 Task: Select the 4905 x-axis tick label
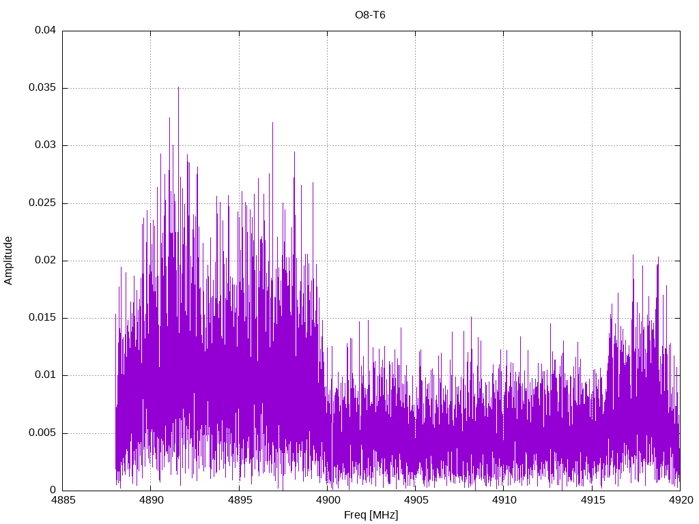(x=415, y=501)
